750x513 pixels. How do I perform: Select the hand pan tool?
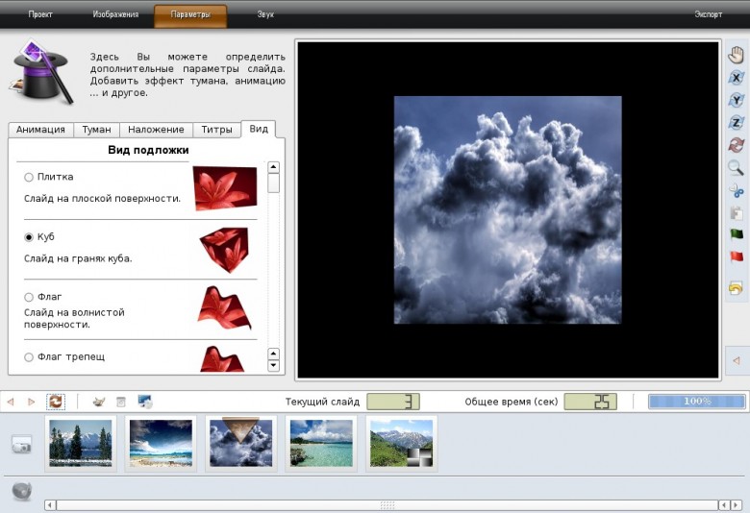coord(737,55)
